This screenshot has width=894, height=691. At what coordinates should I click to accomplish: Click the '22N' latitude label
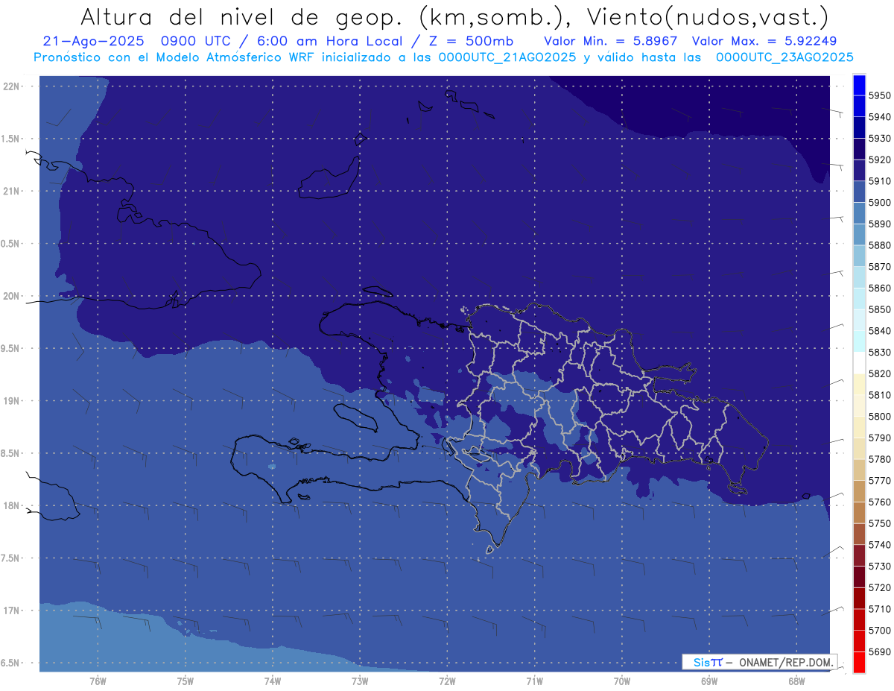point(13,86)
